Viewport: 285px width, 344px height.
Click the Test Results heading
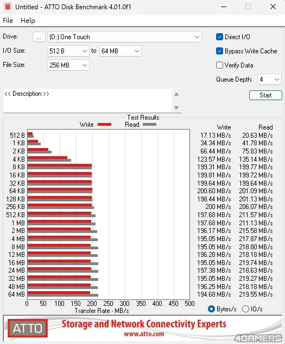143,118
